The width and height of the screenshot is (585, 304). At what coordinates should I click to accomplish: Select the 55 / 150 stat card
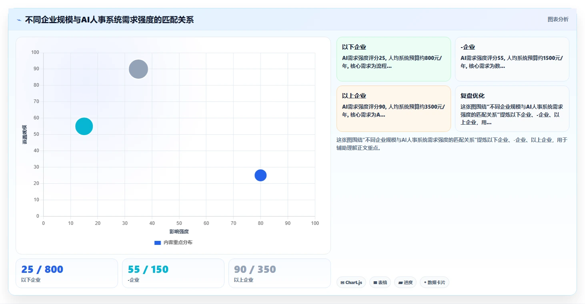173,273
